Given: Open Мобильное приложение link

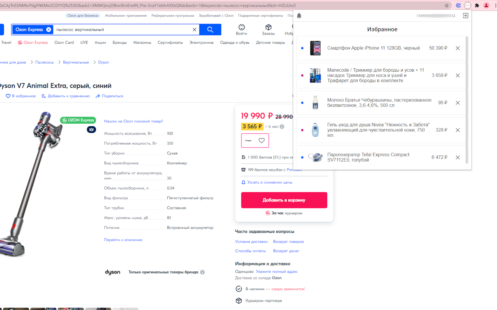Looking at the screenshot, I should point(126,15).
